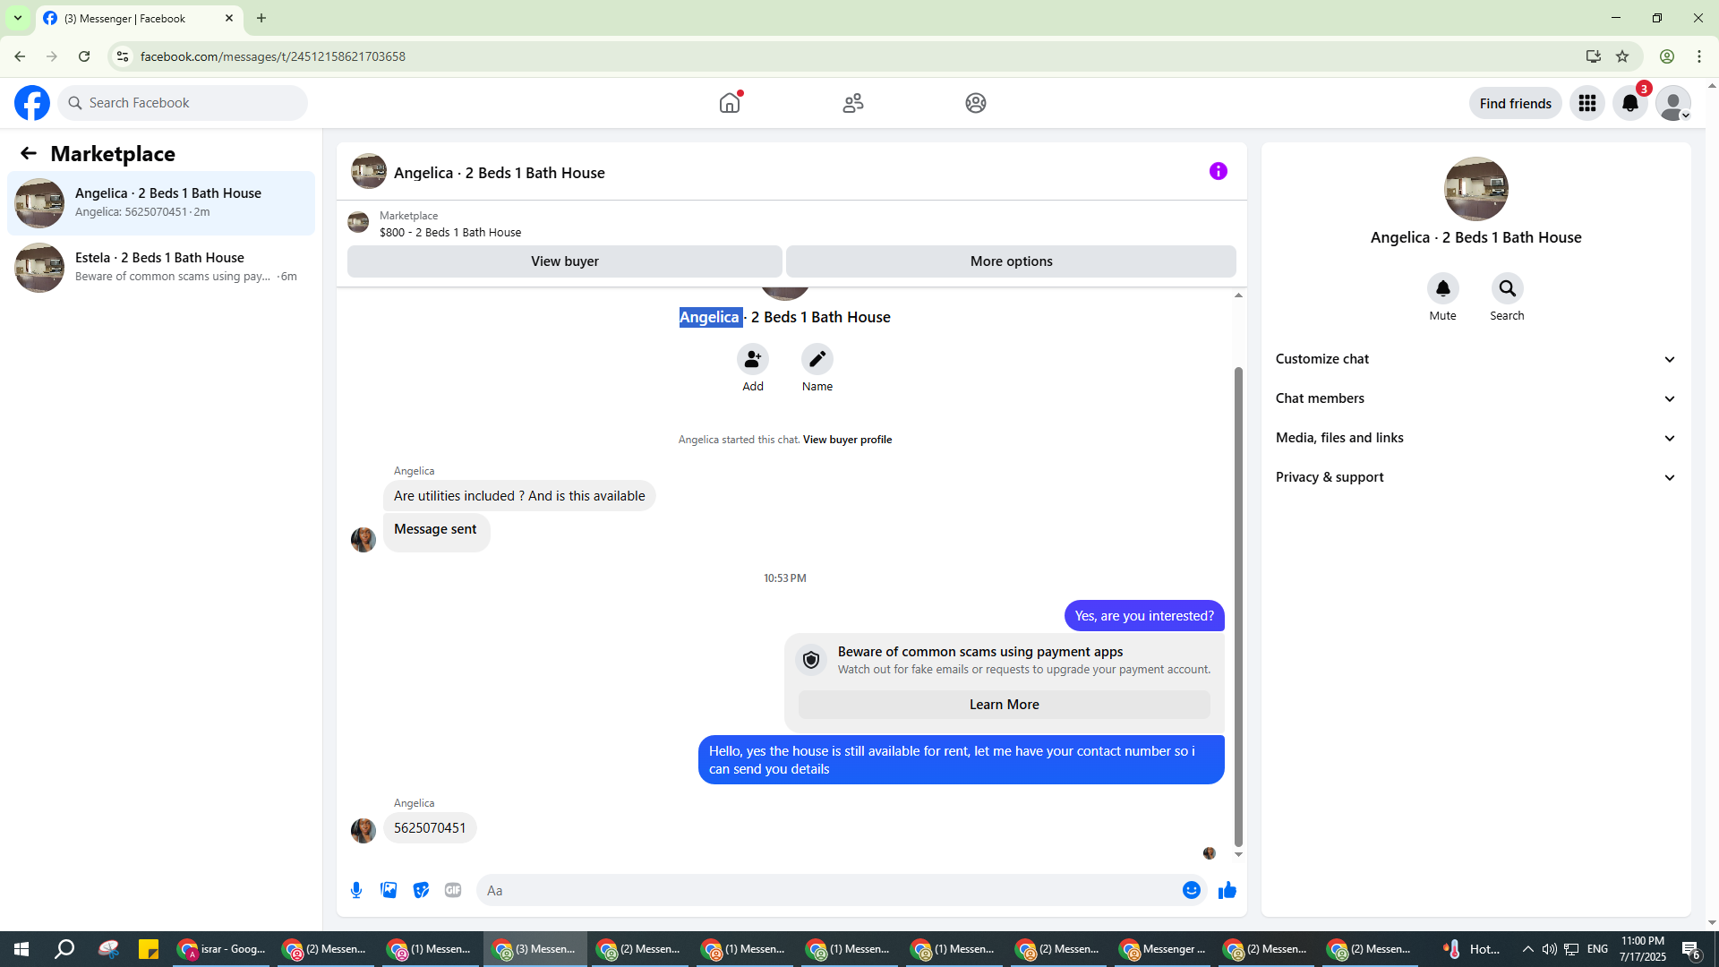The height and width of the screenshot is (967, 1719).
Task: Click More options button
Action: (x=1011, y=261)
